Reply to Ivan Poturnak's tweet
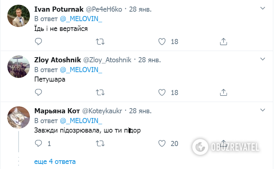The height and width of the screenshot is (169, 274). [x=39, y=42]
